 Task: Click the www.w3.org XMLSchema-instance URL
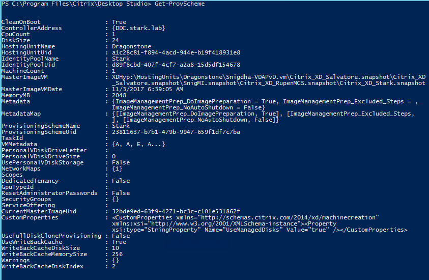224,223
